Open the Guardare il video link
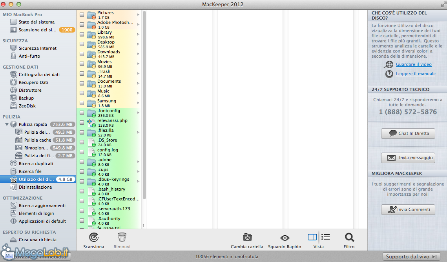This screenshot has width=447, height=262. pos(414,64)
